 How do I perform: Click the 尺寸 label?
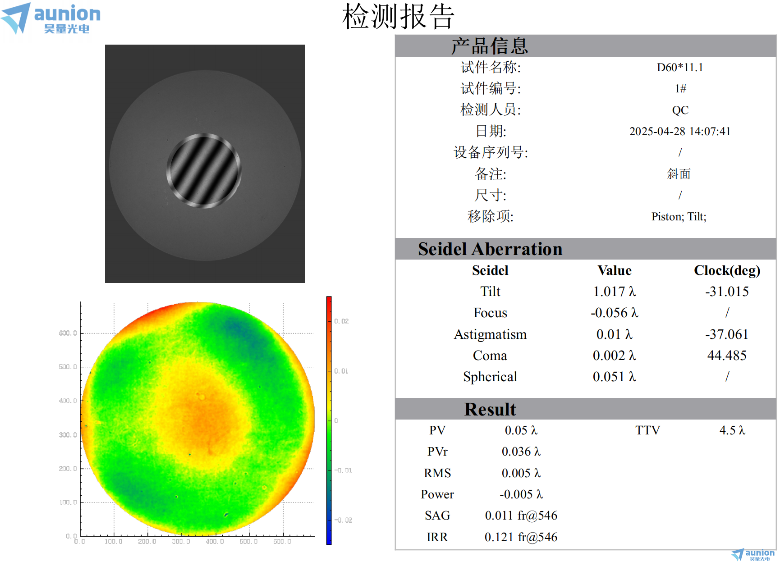click(x=491, y=195)
